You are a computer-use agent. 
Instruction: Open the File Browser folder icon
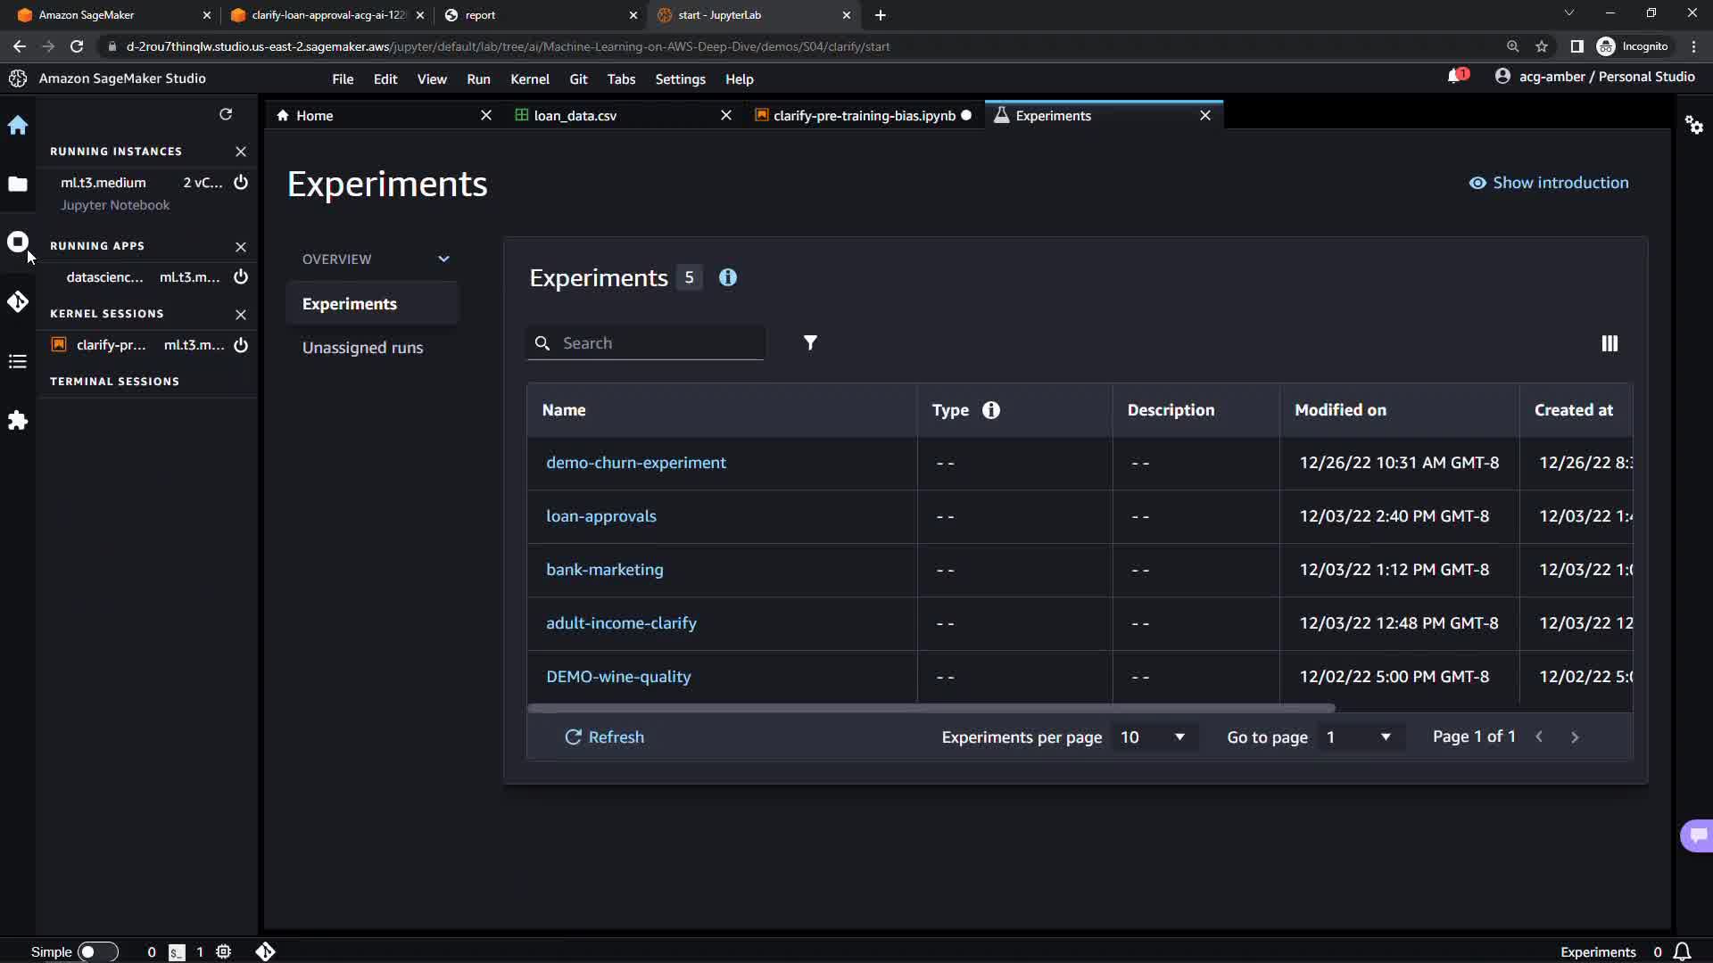click(x=18, y=185)
